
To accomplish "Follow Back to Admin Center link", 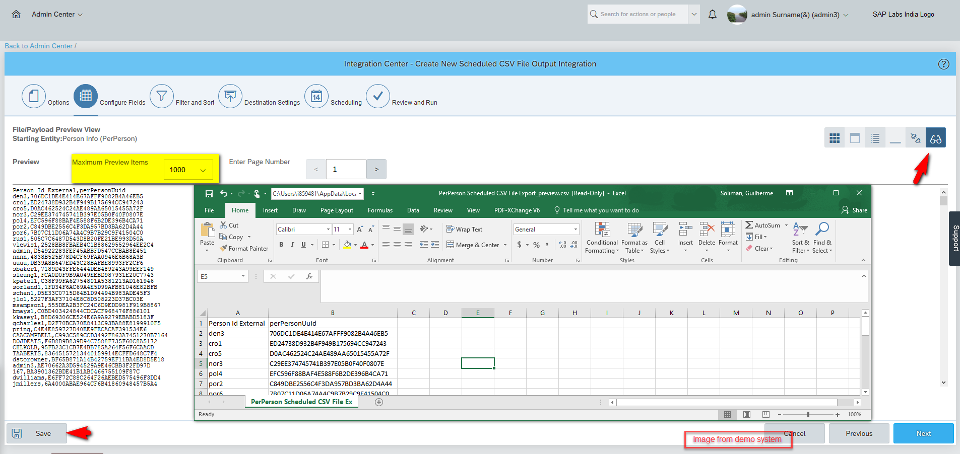I will point(39,46).
